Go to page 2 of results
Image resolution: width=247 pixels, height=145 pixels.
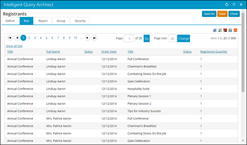tap(29, 38)
